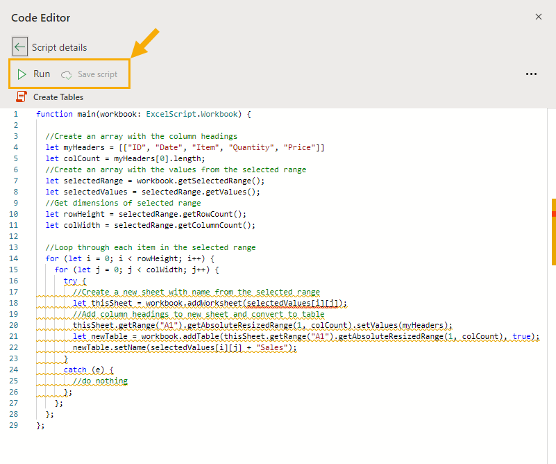Click the 'for (let i = 0' loop line
Screen dimensions: 556x464
pos(130,258)
